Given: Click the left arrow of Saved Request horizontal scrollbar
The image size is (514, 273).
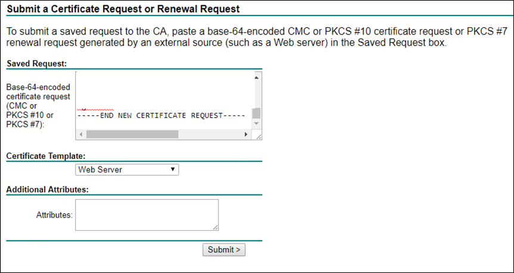Looking at the screenshot, I should (81, 134).
